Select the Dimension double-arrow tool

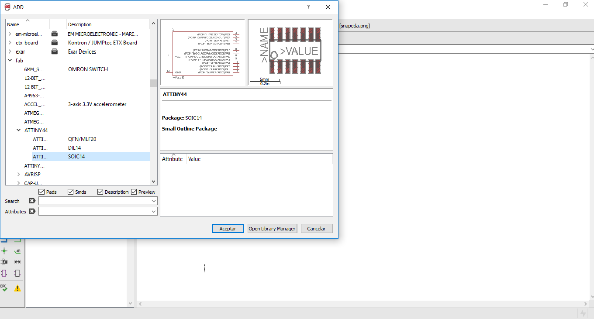point(17,262)
